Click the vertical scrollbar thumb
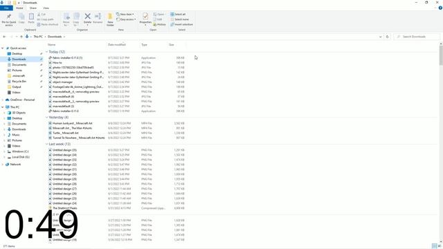The width and height of the screenshot is (443, 249). (441, 55)
